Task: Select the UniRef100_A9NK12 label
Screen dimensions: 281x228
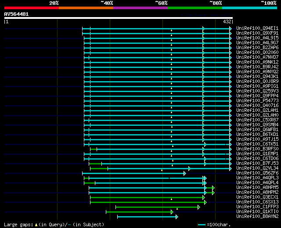Action: (257, 62)
